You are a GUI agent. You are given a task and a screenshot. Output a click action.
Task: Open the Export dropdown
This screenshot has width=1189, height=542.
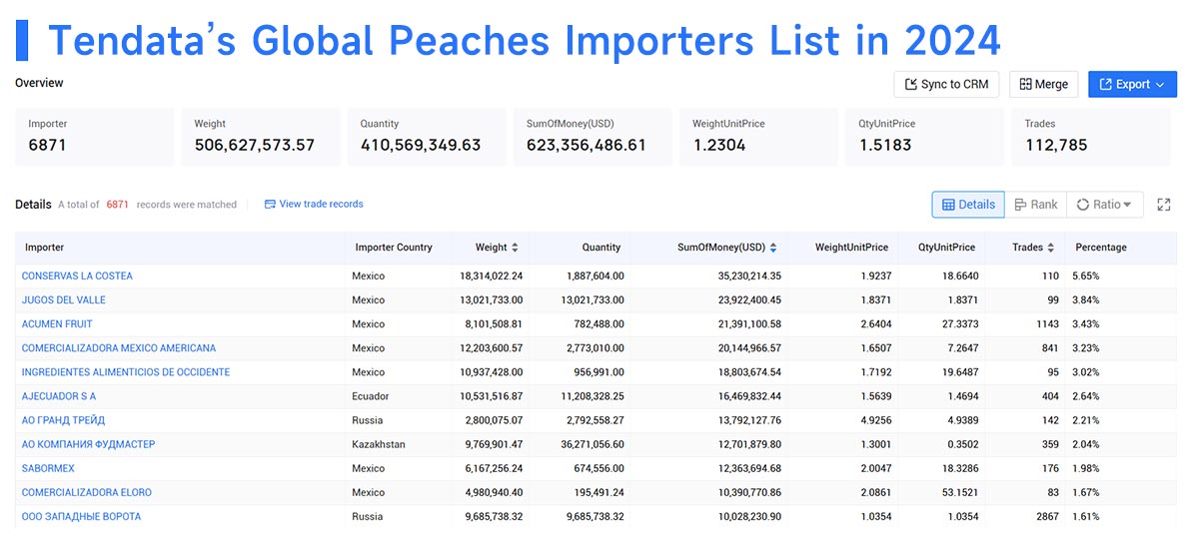[x=1132, y=84]
